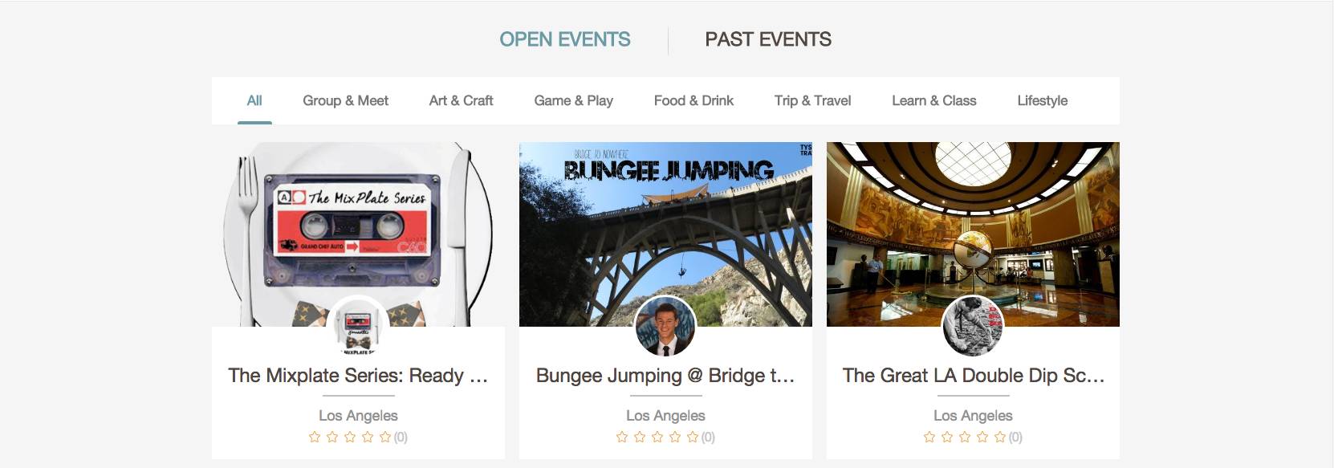Select the Trip & Travel category
The image size is (1334, 468).
click(x=812, y=100)
